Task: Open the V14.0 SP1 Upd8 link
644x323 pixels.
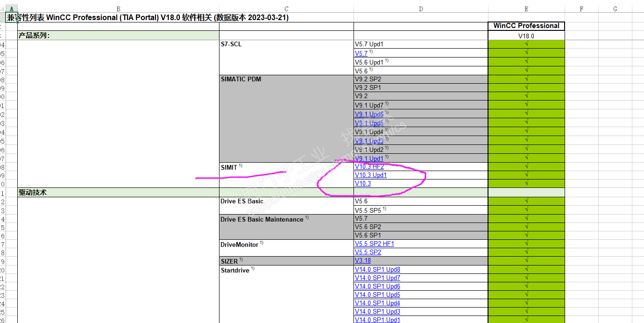Action: (377, 269)
